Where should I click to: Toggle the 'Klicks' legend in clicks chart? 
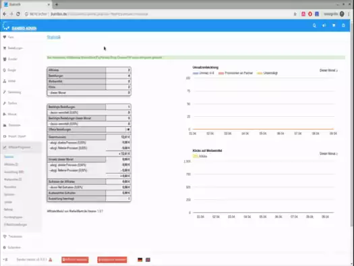(200, 156)
